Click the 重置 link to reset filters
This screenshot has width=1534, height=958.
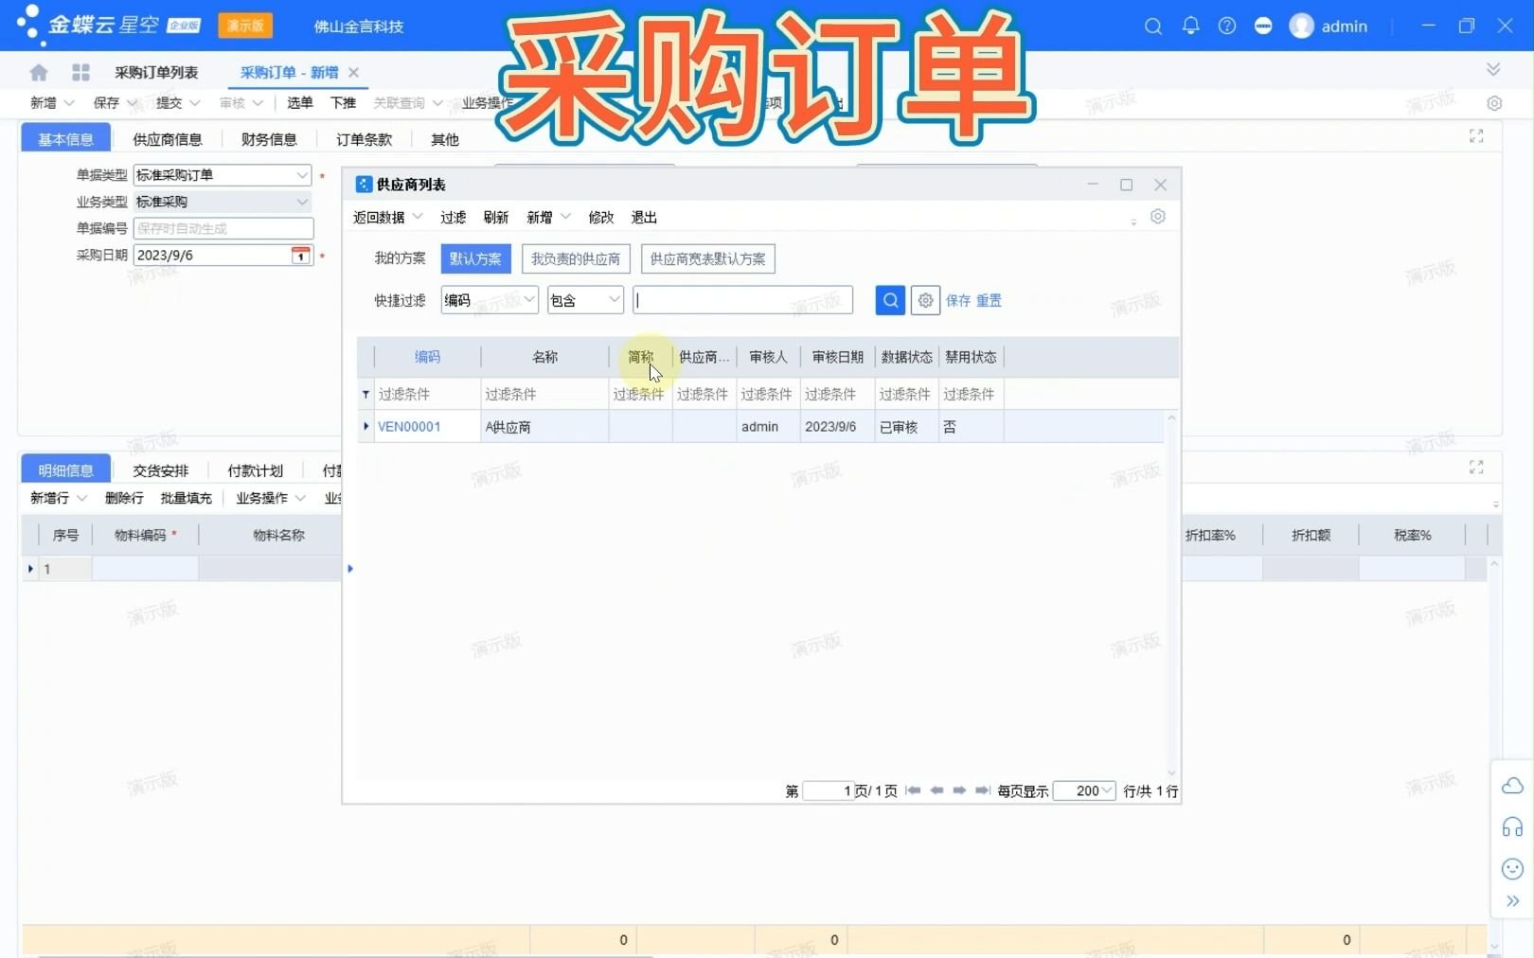(x=990, y=300)
